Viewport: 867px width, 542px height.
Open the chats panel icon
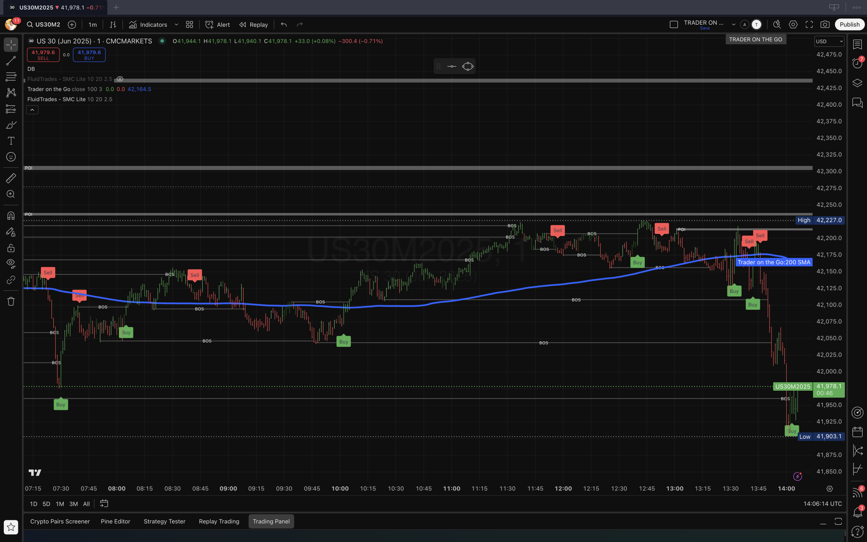(857, 103)
